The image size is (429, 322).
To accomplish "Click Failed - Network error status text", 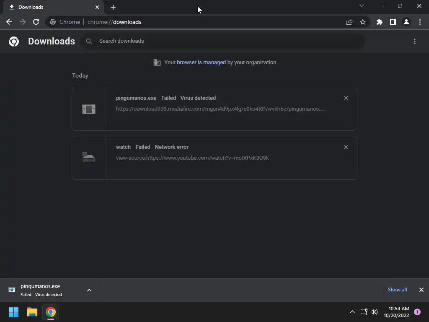I will 162,147.
